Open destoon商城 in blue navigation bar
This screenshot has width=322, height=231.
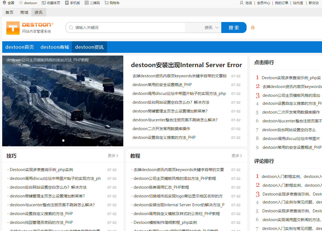pyautogui.click(x=54, y=47)
